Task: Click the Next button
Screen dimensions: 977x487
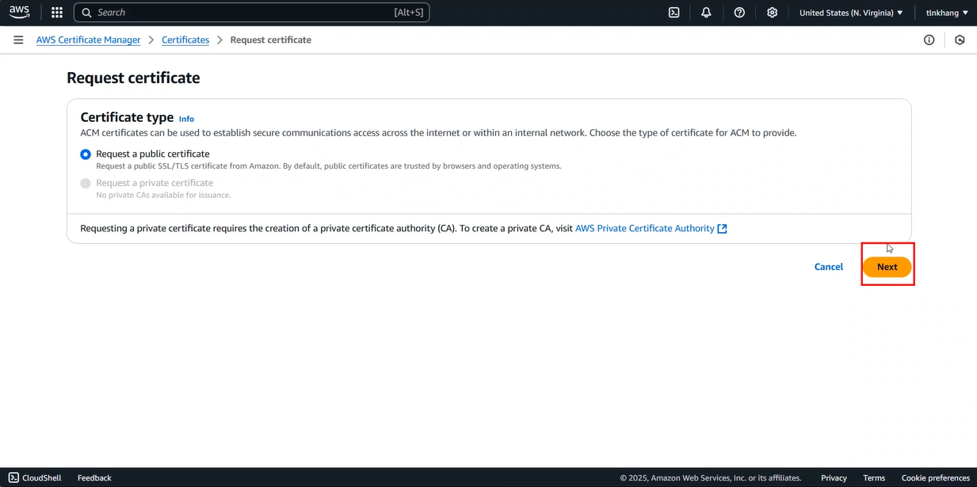Action: tap(887, 267)
